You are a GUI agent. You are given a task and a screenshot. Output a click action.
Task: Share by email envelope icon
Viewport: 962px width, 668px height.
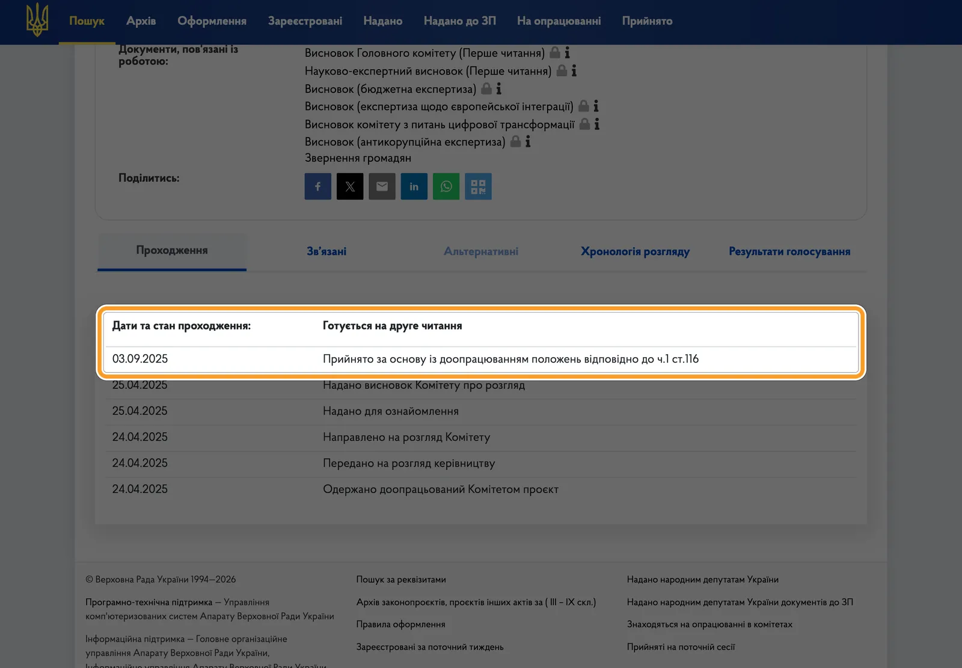382,186
